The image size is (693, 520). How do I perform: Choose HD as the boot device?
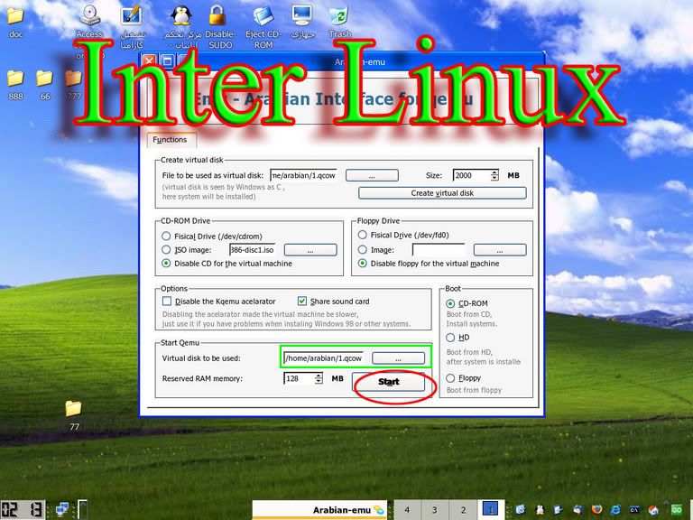[x=450, y=338]
